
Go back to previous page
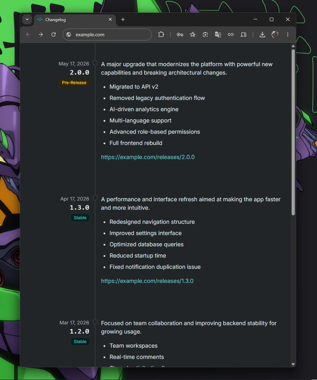point(28,34)
